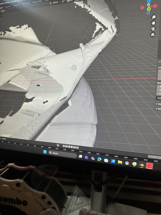Click the transform orientation icon beside Global
This screenshot has width=161, height=215.
pos(51,3)
